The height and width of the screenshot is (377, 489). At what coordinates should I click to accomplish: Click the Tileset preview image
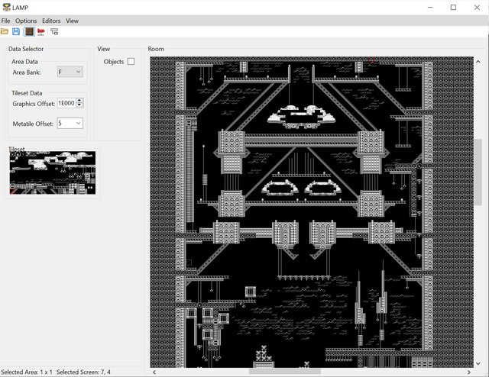(x=53, y=172)
